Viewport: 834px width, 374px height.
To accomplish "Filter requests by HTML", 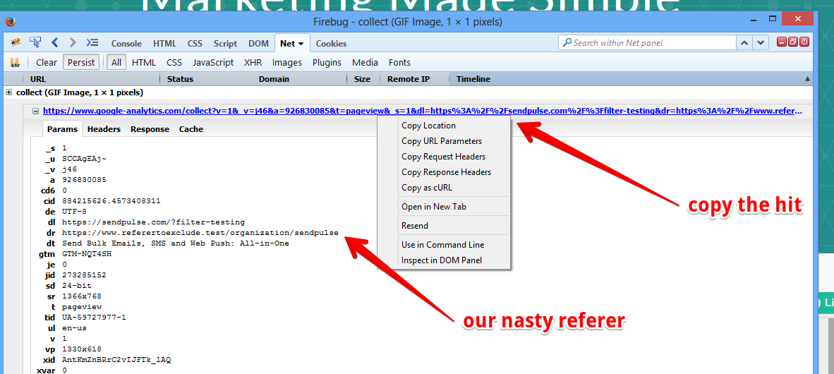I will point(144,62).
